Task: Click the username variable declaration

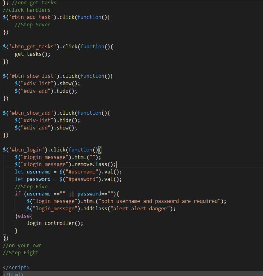Action: tap(37, 172)
